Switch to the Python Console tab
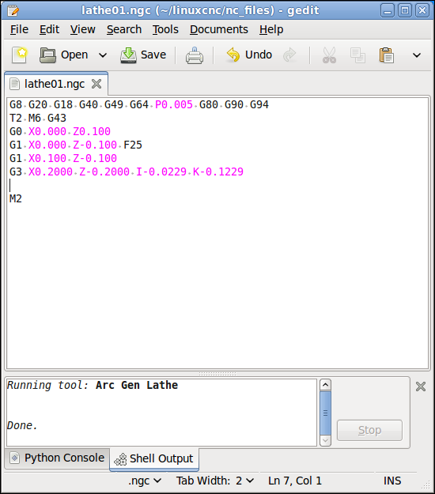The width and height of the screenshot is (435, 494). pyautogui.click(x=58, y=458)
